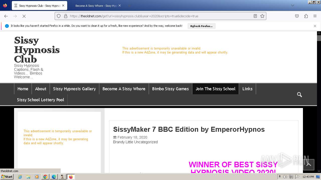The width and height of the screenshot is (321, 180).
Task: Launch Microsoft Edge from the taskbar
Action: (x=54, y=177)
